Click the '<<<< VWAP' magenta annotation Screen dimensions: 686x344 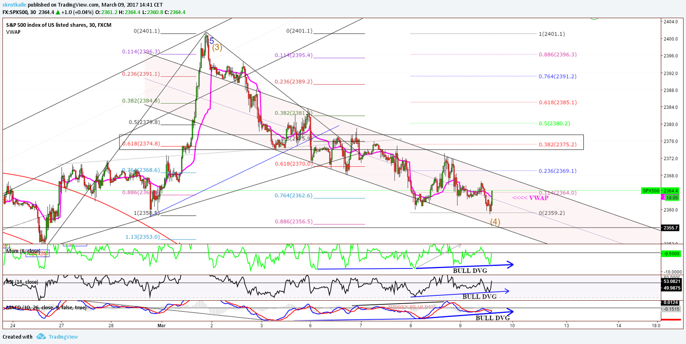pyautogui.click(x=530, y=198)
